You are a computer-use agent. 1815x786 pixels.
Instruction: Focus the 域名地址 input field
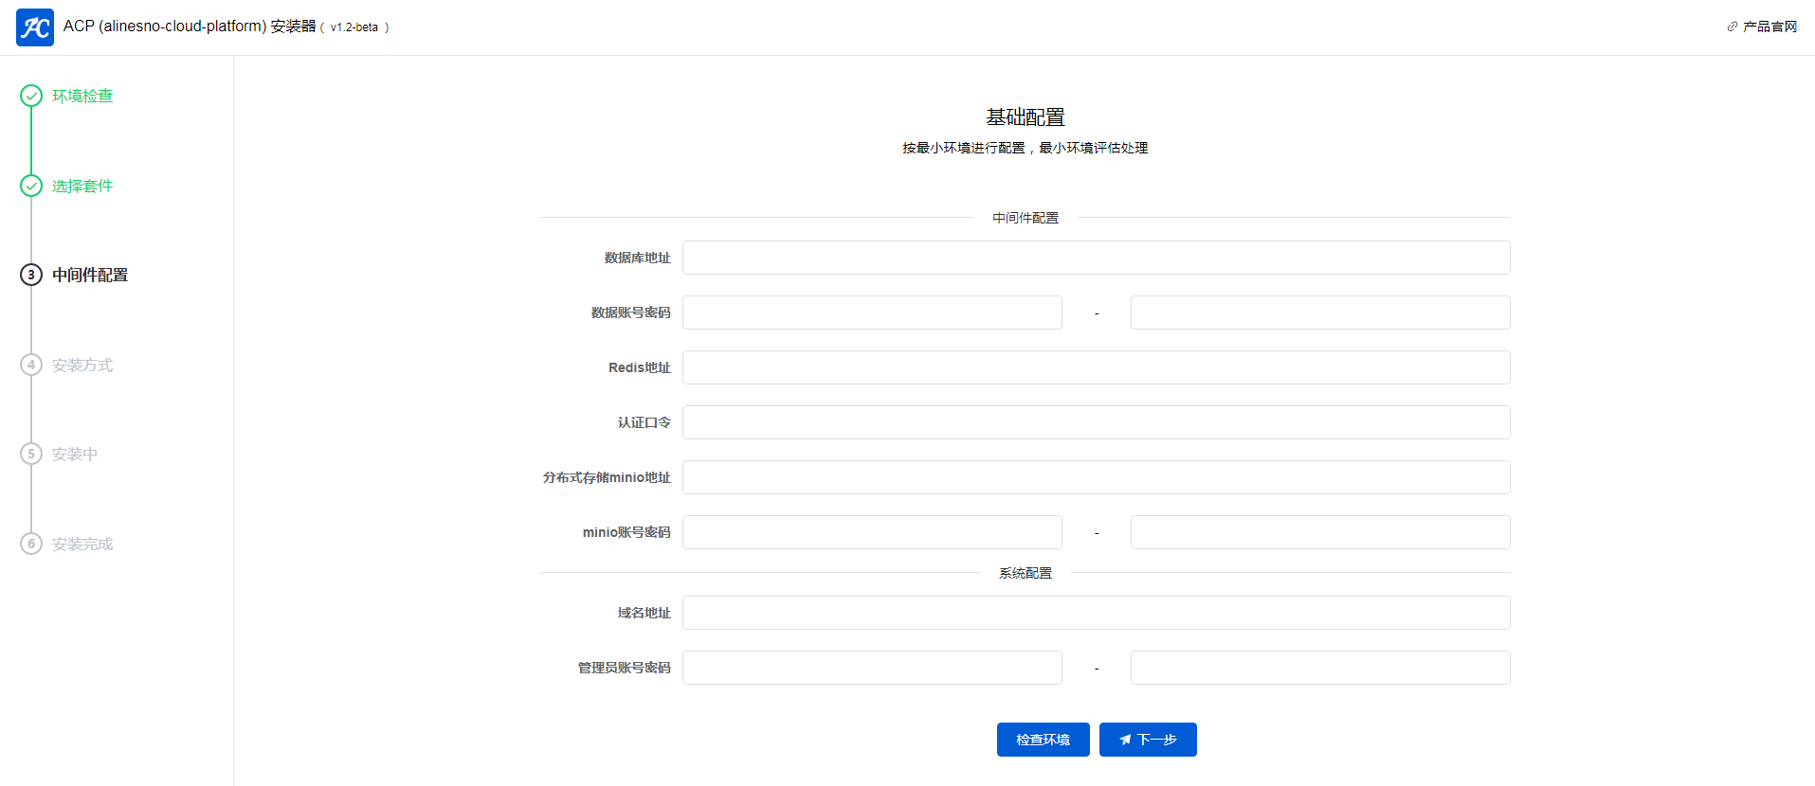(1096, 613)
